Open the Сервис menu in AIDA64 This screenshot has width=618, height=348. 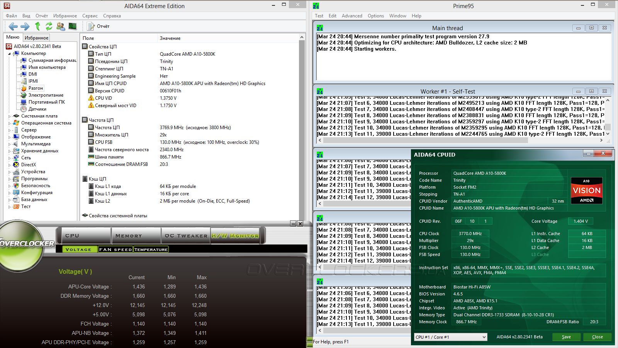pyautogui.click(x=90, y=16)
